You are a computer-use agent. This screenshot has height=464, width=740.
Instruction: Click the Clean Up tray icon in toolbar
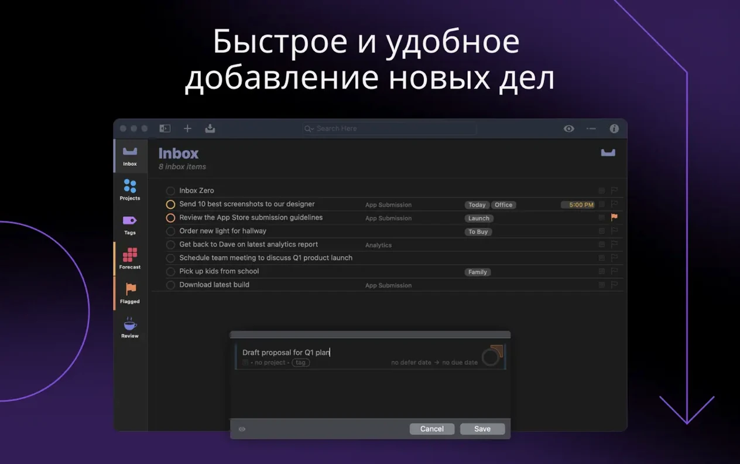coord(210,128)
